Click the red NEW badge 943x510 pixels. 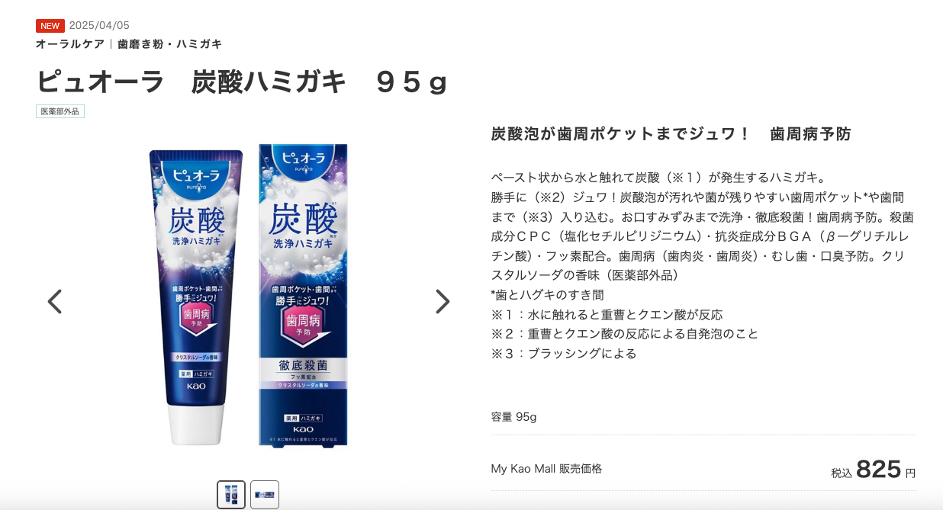[50, 26]
